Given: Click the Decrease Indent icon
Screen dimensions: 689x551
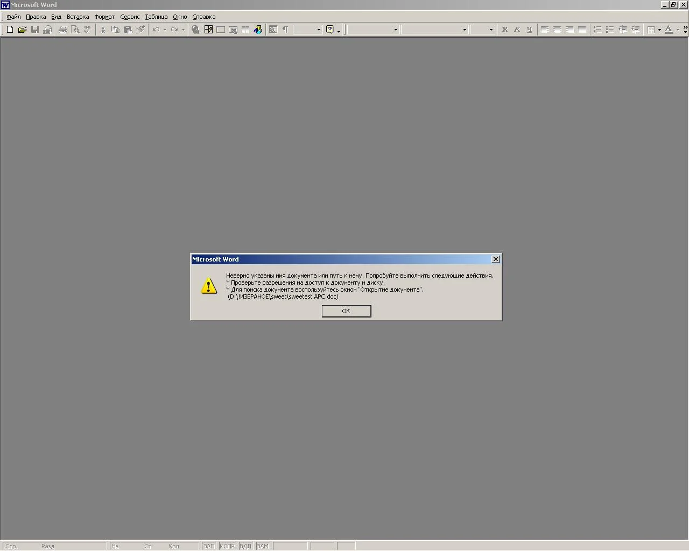Looking at the screenshot, I should 623,30.
